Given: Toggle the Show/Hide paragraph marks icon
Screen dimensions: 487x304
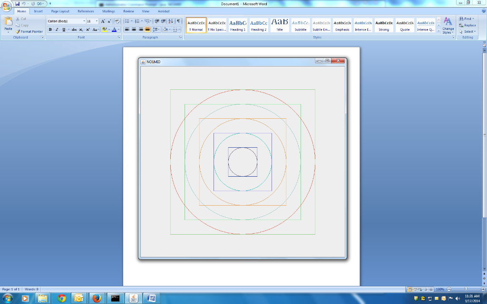Looking at the screenshot, I should coord(179,20).
